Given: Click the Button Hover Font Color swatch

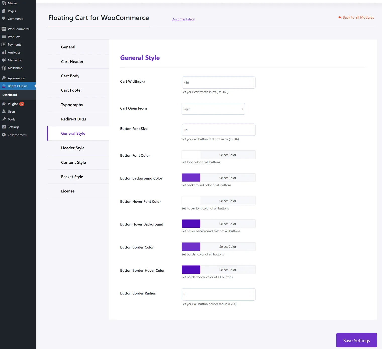Looking at the screenshot, I should pyautogui.click(x=191, y=201).
